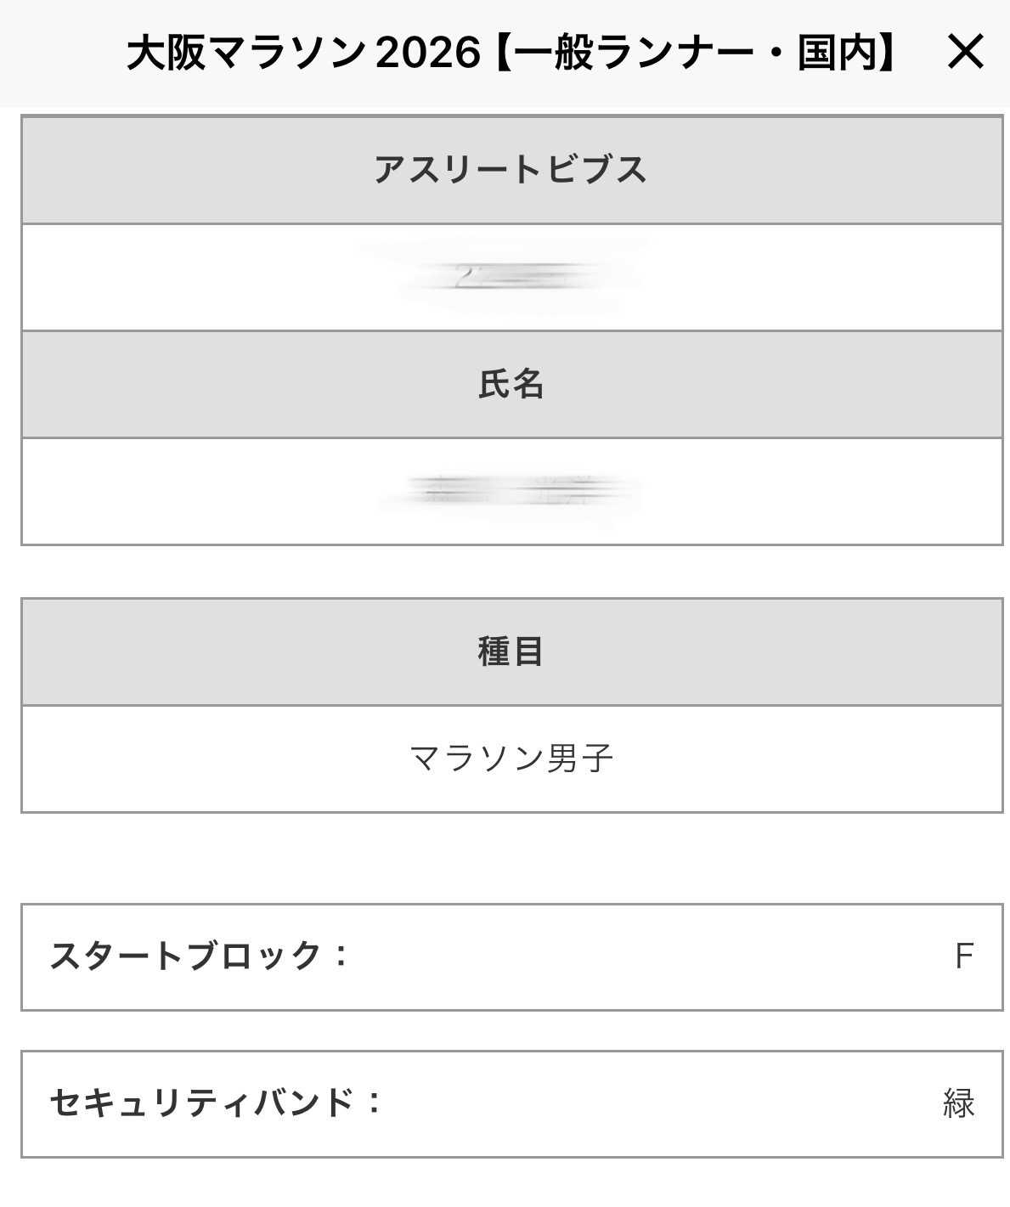Close the Osaka Marathon 2026 dialog
Image resolution: width=1010 pixels, height=1207 pixels.
point(965,53)
